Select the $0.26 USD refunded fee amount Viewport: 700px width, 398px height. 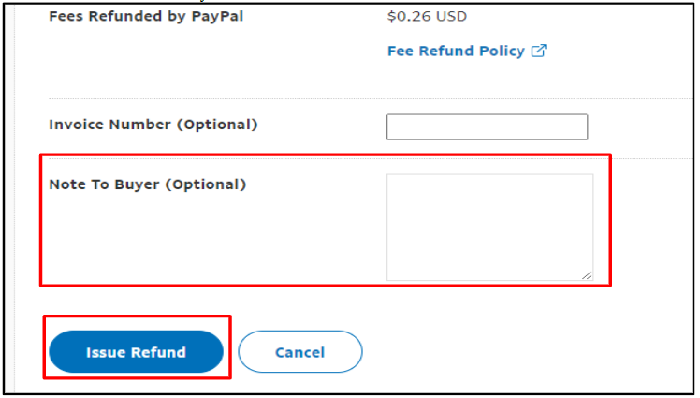[x=427, y=16]
